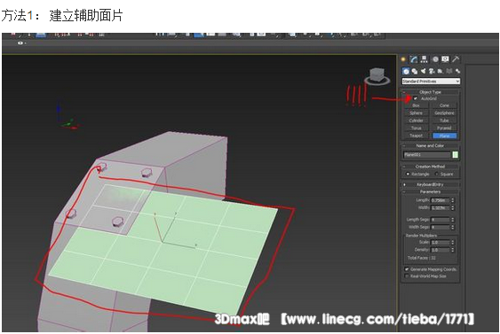The width and height of the screenshot is (500, 334).
Task: Click the Cone primitive button
Action: [x=444, y=105]
